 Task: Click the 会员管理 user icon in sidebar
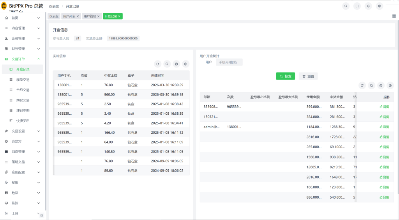(6, 39)
